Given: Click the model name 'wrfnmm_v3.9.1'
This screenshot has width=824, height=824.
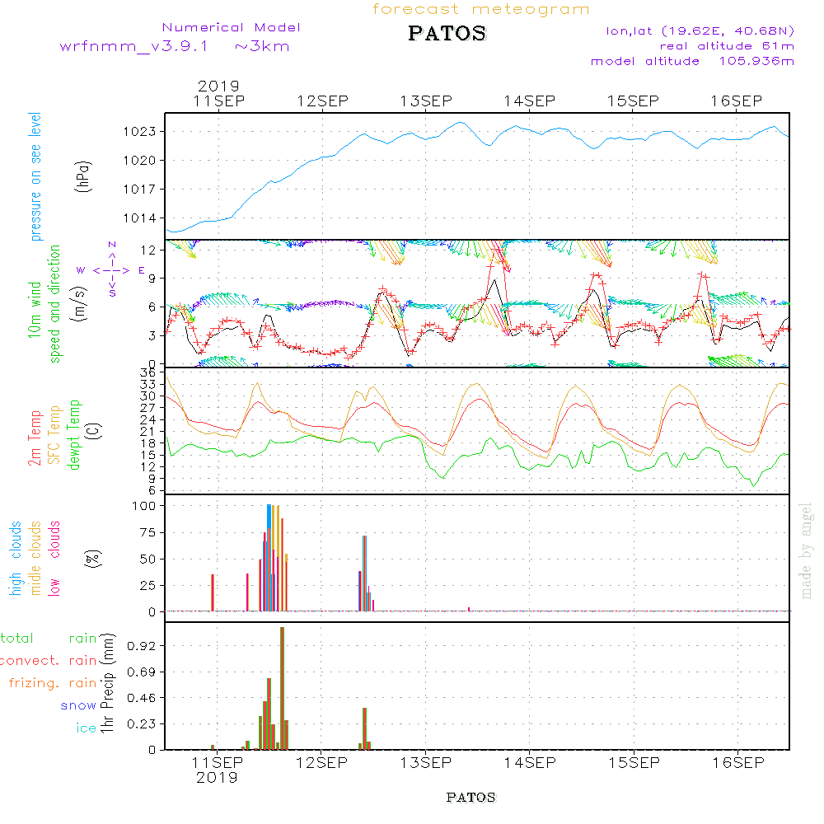Looking at the screenshot, I should [134, 46].
